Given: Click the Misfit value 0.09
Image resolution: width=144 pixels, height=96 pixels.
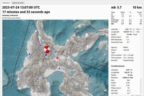Looking at the screenshot, I should click(128, 83).
